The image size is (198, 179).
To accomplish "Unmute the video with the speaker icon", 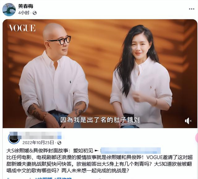I will (x=188, y=121).
